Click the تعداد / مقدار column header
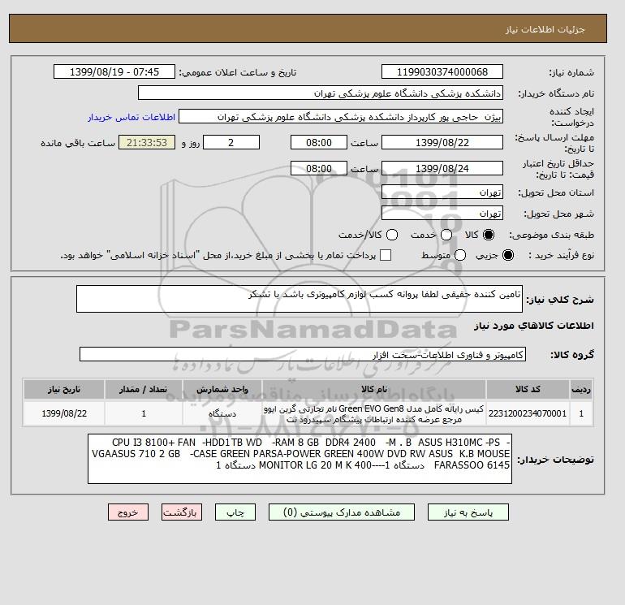Viewport: 625px width, 605px height. tap(144, 389)
